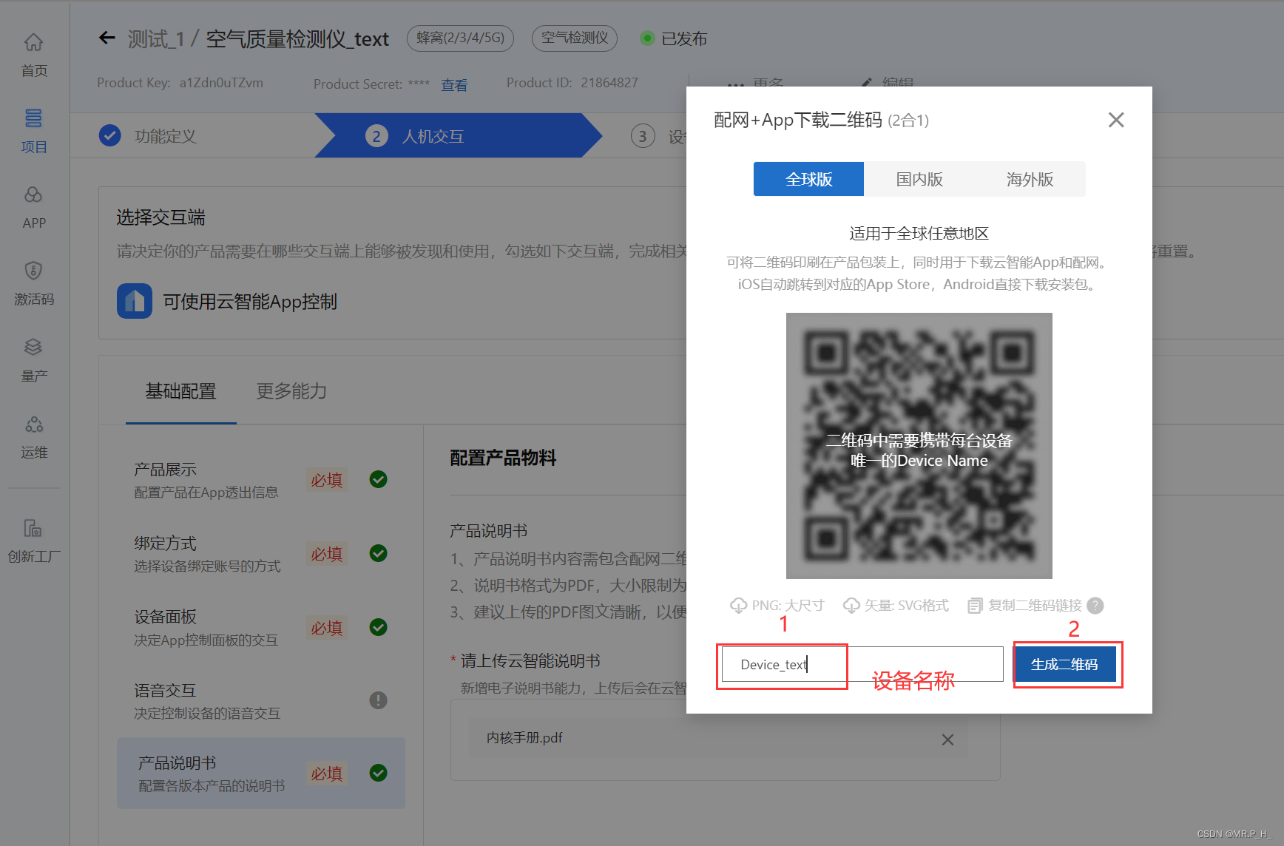Click the 功能定义 step check icon
This screenshot has width=1284, height=846.
[110, 135]
